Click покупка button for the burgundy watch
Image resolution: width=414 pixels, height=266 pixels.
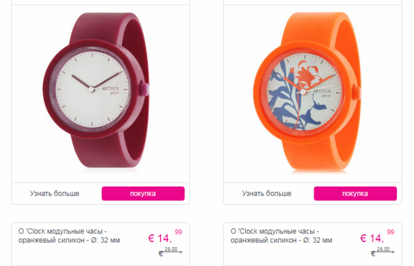click(143, 194)
